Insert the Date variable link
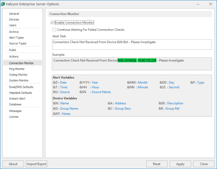 pos(63,82)
